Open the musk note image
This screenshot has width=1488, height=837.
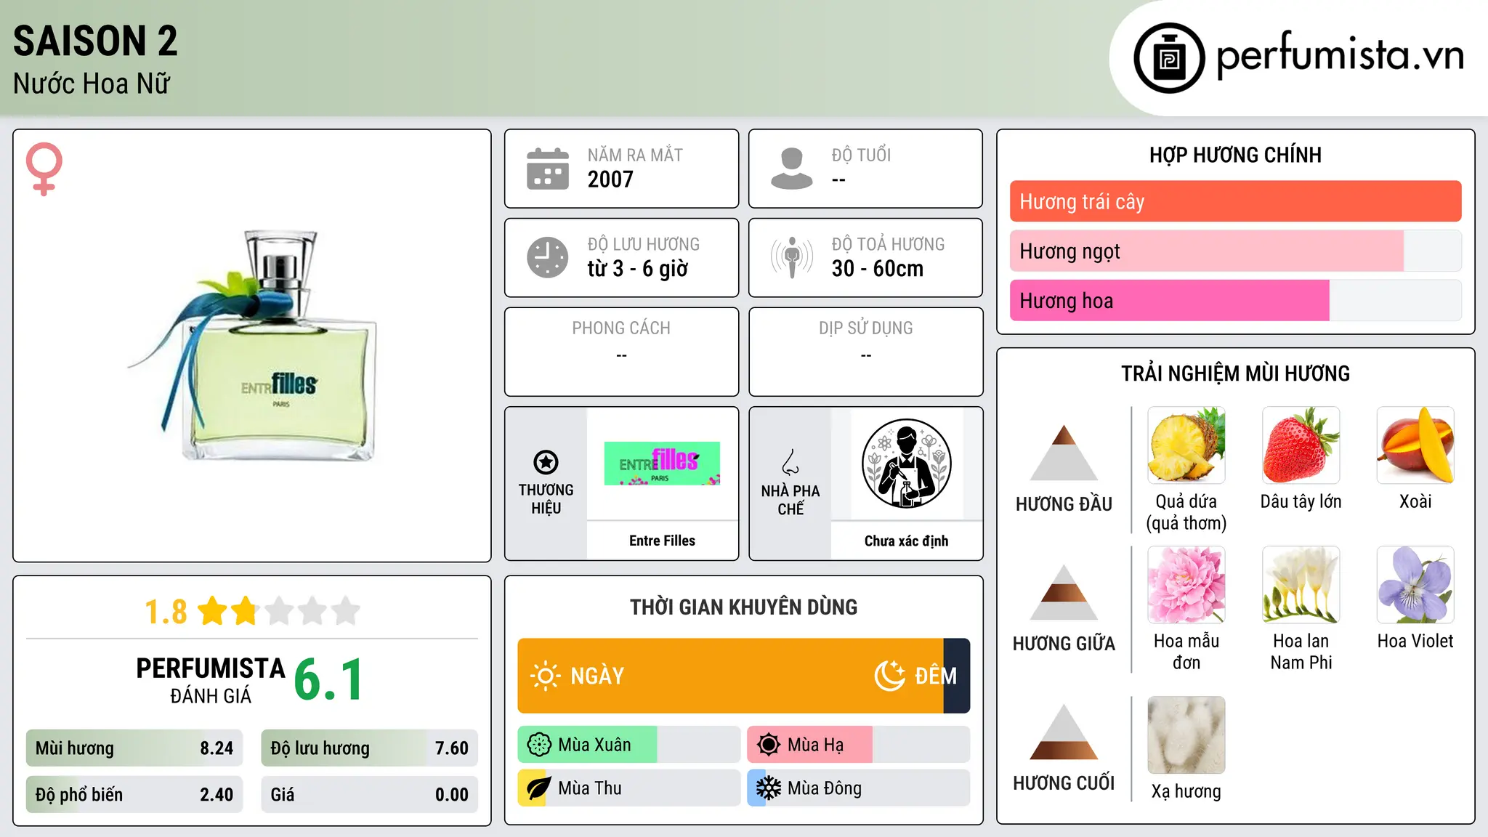[x=1186, y=735]
